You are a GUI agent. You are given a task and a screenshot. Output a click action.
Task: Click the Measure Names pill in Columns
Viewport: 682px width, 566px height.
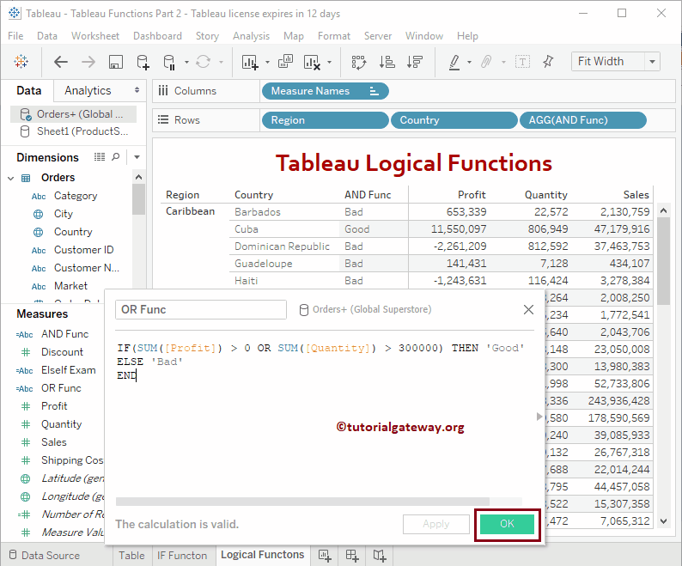pos(326,91)
